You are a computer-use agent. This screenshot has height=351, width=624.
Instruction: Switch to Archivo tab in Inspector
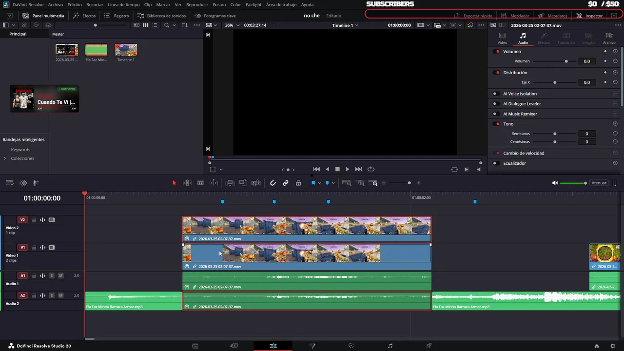tap(609, 38)
